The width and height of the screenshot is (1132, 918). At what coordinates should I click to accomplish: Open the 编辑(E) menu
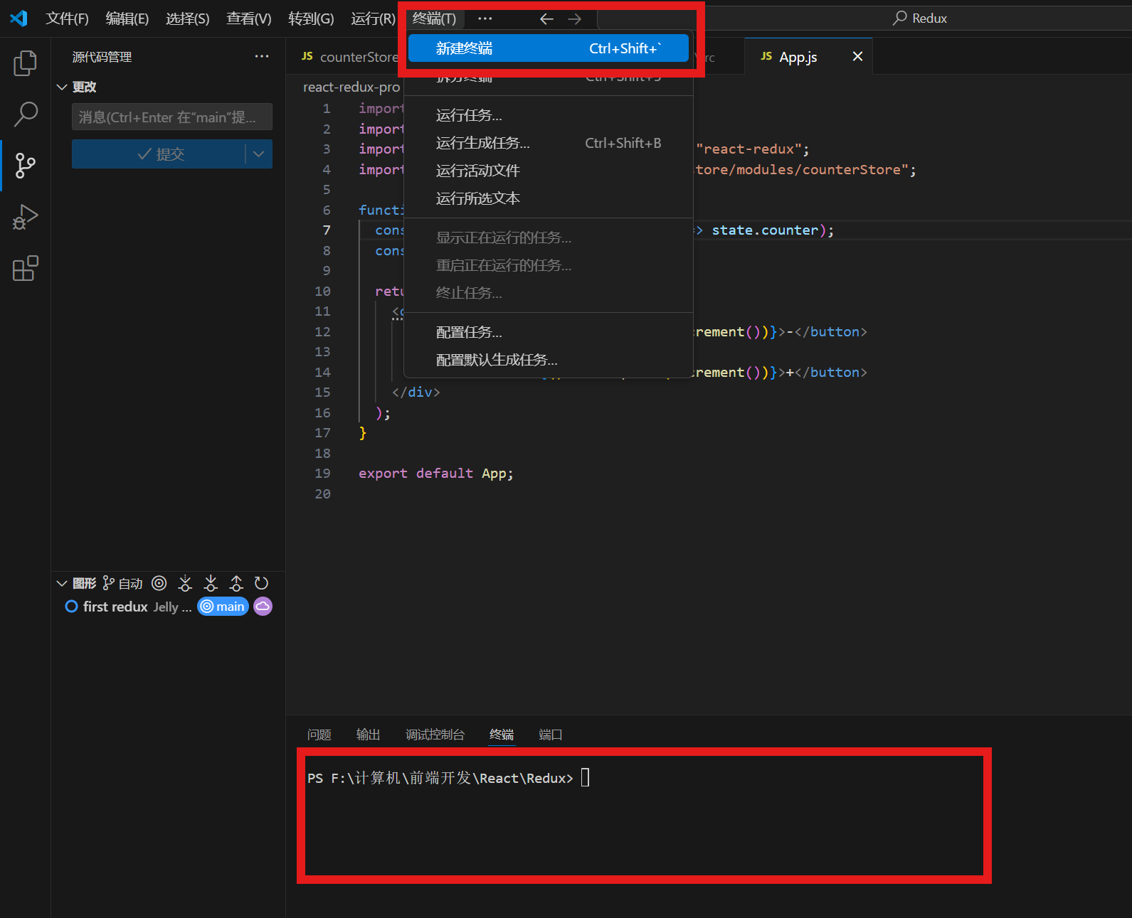point(127,18)
